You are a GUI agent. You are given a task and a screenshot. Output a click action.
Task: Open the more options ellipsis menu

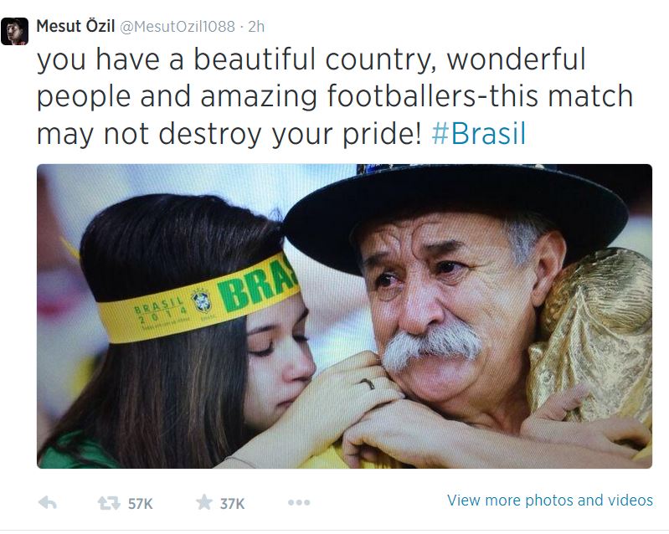299,502
